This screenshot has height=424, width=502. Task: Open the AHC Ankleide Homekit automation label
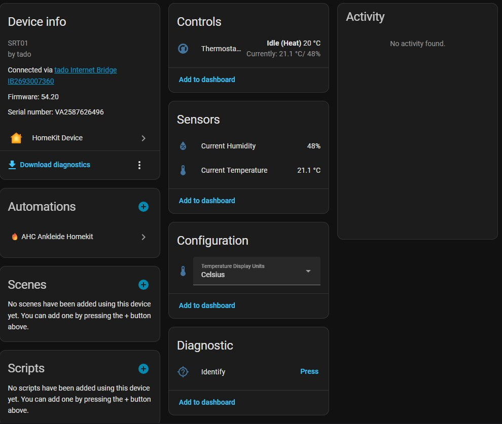tap(57, 237)
